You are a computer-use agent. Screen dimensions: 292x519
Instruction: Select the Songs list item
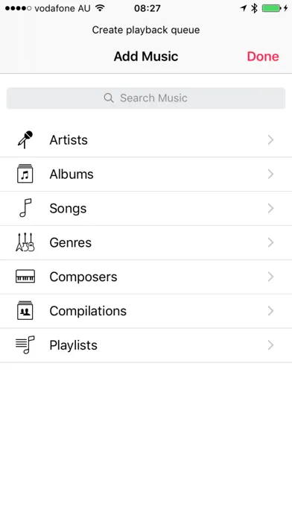click(146, 208)
